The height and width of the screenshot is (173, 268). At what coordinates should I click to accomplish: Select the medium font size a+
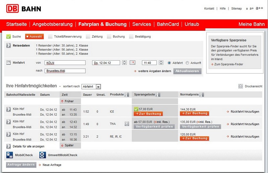click(252, 9)
